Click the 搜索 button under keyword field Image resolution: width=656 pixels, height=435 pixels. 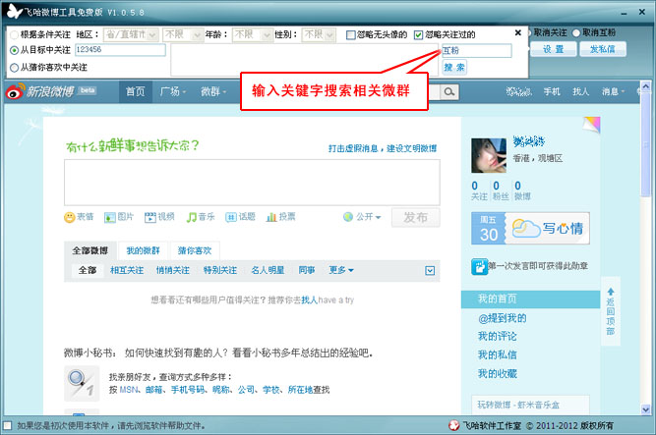(454, 68)
